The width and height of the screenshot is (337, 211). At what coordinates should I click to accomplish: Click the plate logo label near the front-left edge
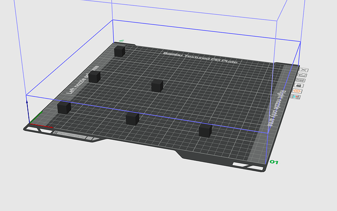coord(70,135)
